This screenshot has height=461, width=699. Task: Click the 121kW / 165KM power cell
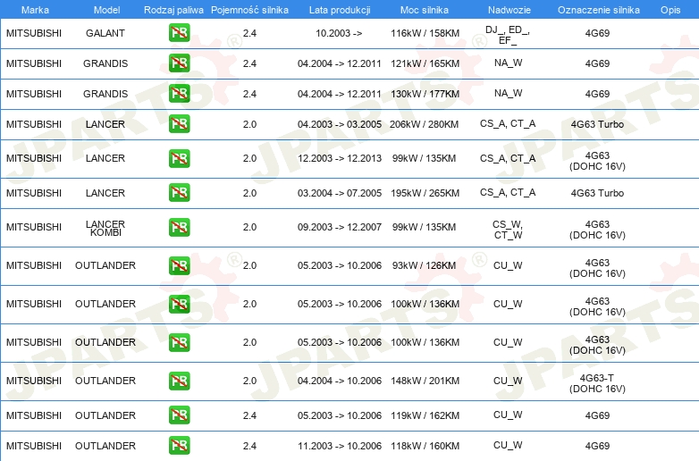click(425, 63)
